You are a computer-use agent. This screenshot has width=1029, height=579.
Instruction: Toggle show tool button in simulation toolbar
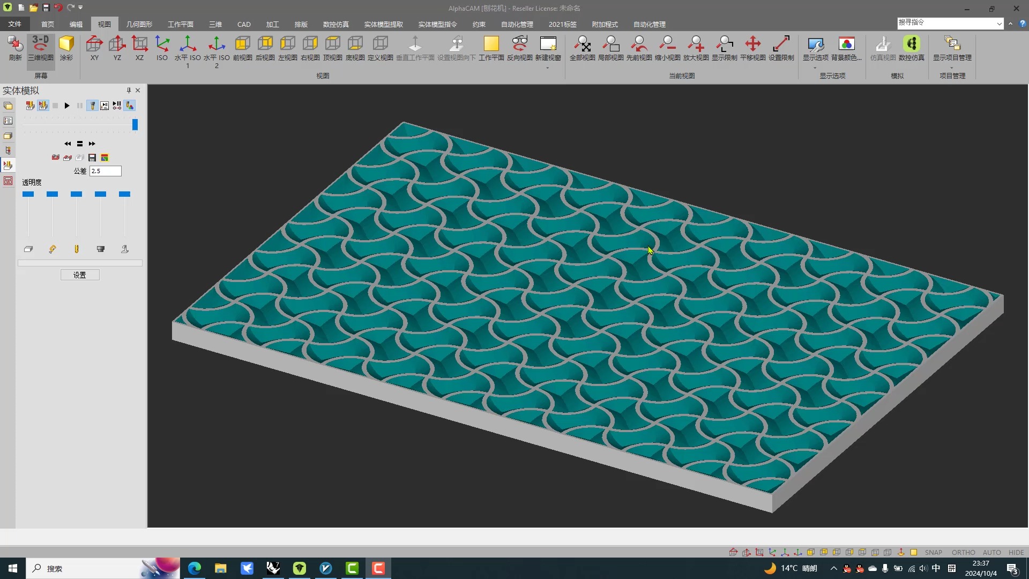pos(93,106)
